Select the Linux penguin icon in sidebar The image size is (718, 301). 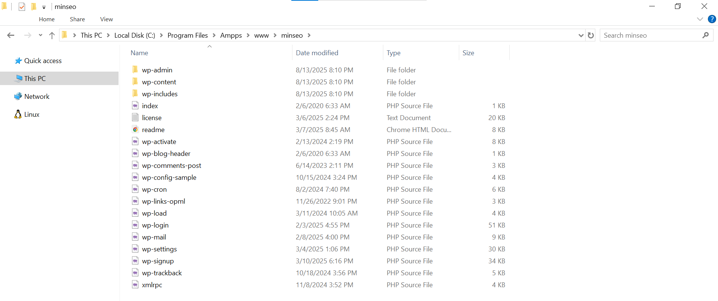coord(18,115)
